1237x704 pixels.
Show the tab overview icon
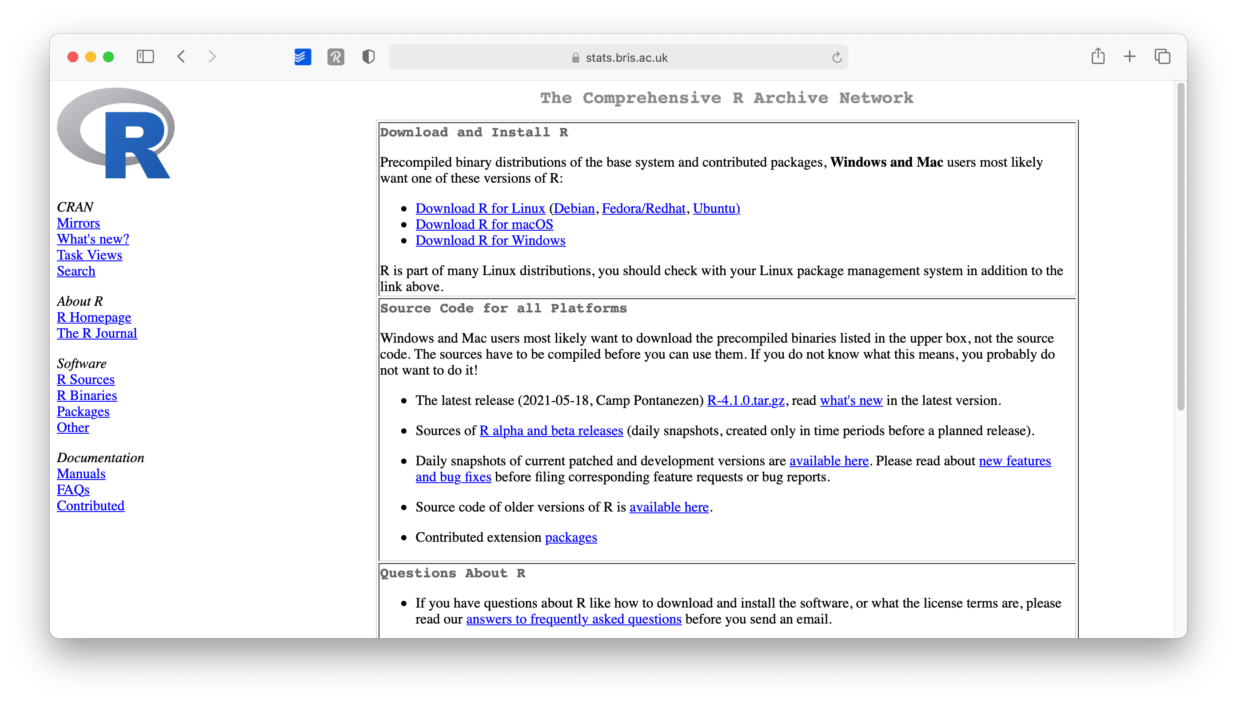tap(1162, 56)
